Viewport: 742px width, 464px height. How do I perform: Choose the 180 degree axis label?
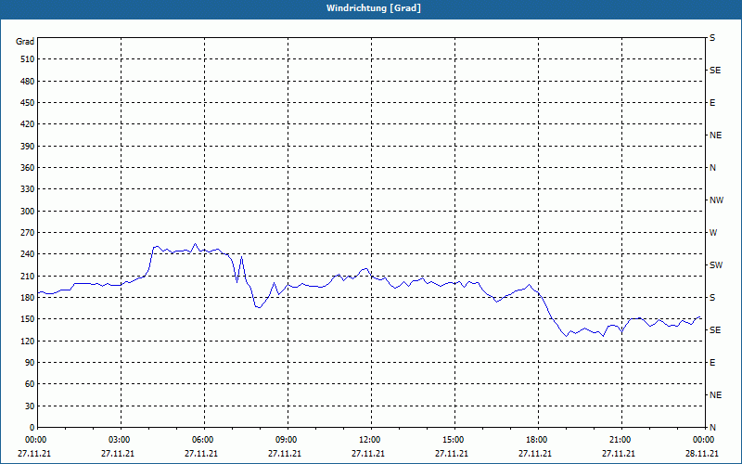click(27, 298)
